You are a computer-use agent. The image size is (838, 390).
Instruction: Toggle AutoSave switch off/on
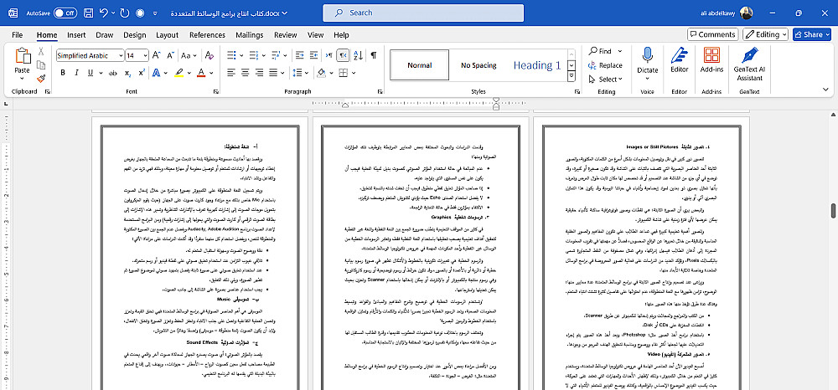65,13
